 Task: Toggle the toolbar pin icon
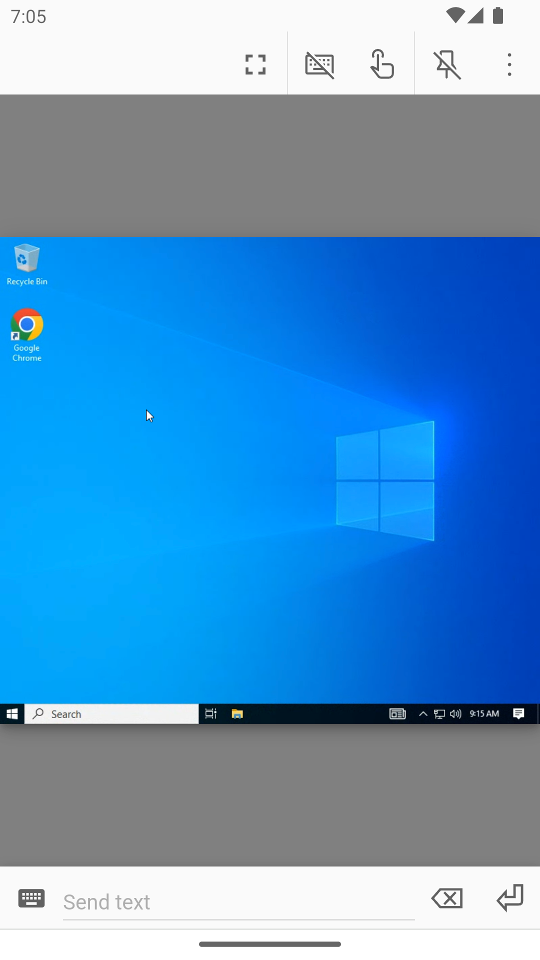pyautogui.click(x=447, y=64)
